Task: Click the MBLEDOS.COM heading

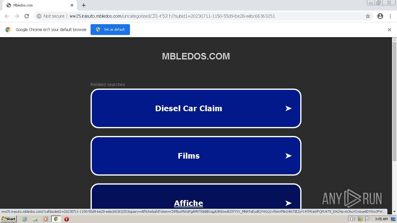Action: tap(196, 56)
